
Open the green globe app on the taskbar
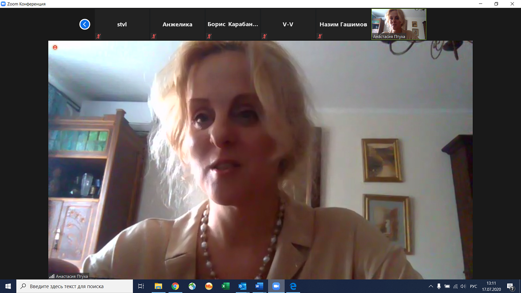[192, 286]
